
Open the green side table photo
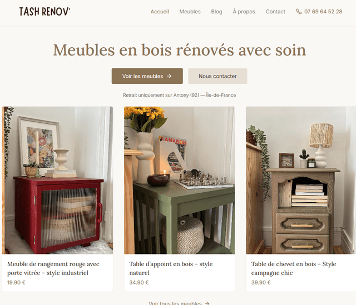[179, 181]
